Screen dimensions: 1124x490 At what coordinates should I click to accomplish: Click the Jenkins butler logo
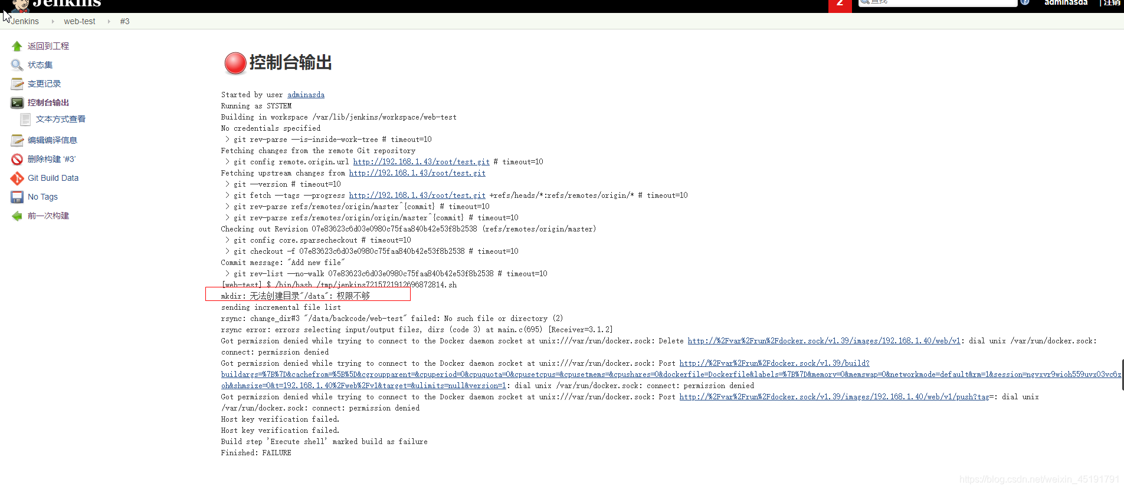click(20, 5)
